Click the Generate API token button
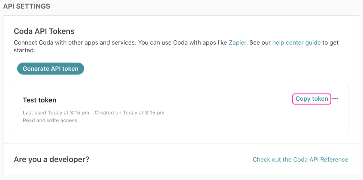This screenshot has width=363, height=180. click(x=51, y=69)
